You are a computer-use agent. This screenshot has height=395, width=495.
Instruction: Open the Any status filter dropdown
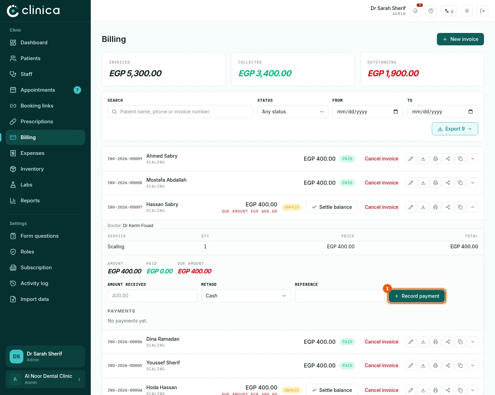[x=293, y=112]
